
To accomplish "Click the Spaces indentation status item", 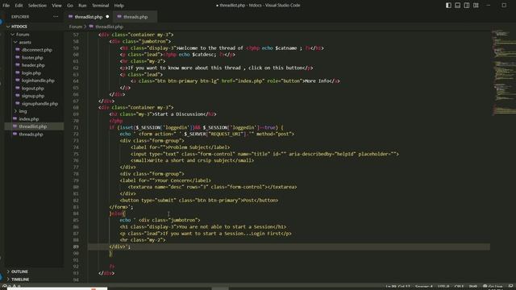I will point(424,287).
